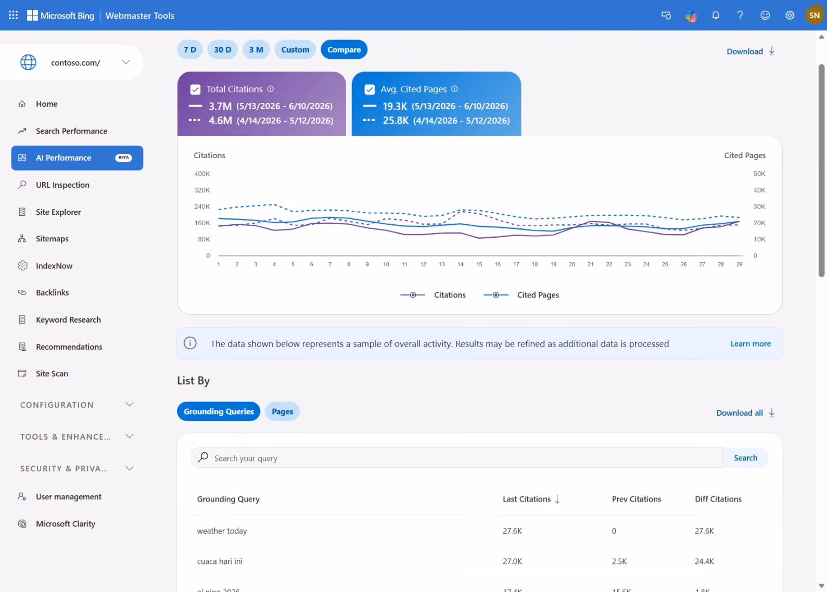Click the Search button for queries
Screen dimensions: 827x592
click(x=745, y=458)
